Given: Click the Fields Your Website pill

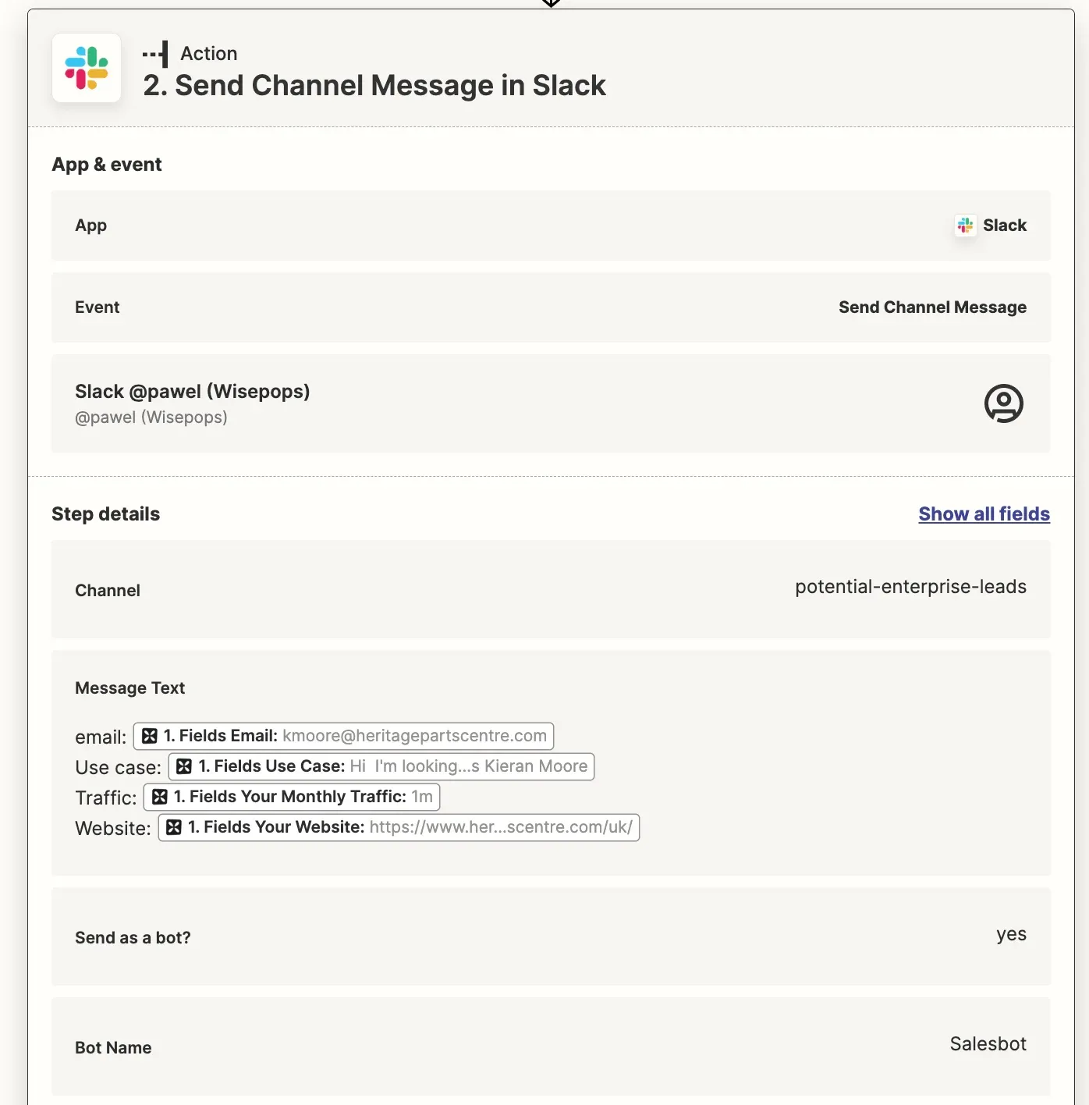Looking at the screenshot, I should pos(399,827).
